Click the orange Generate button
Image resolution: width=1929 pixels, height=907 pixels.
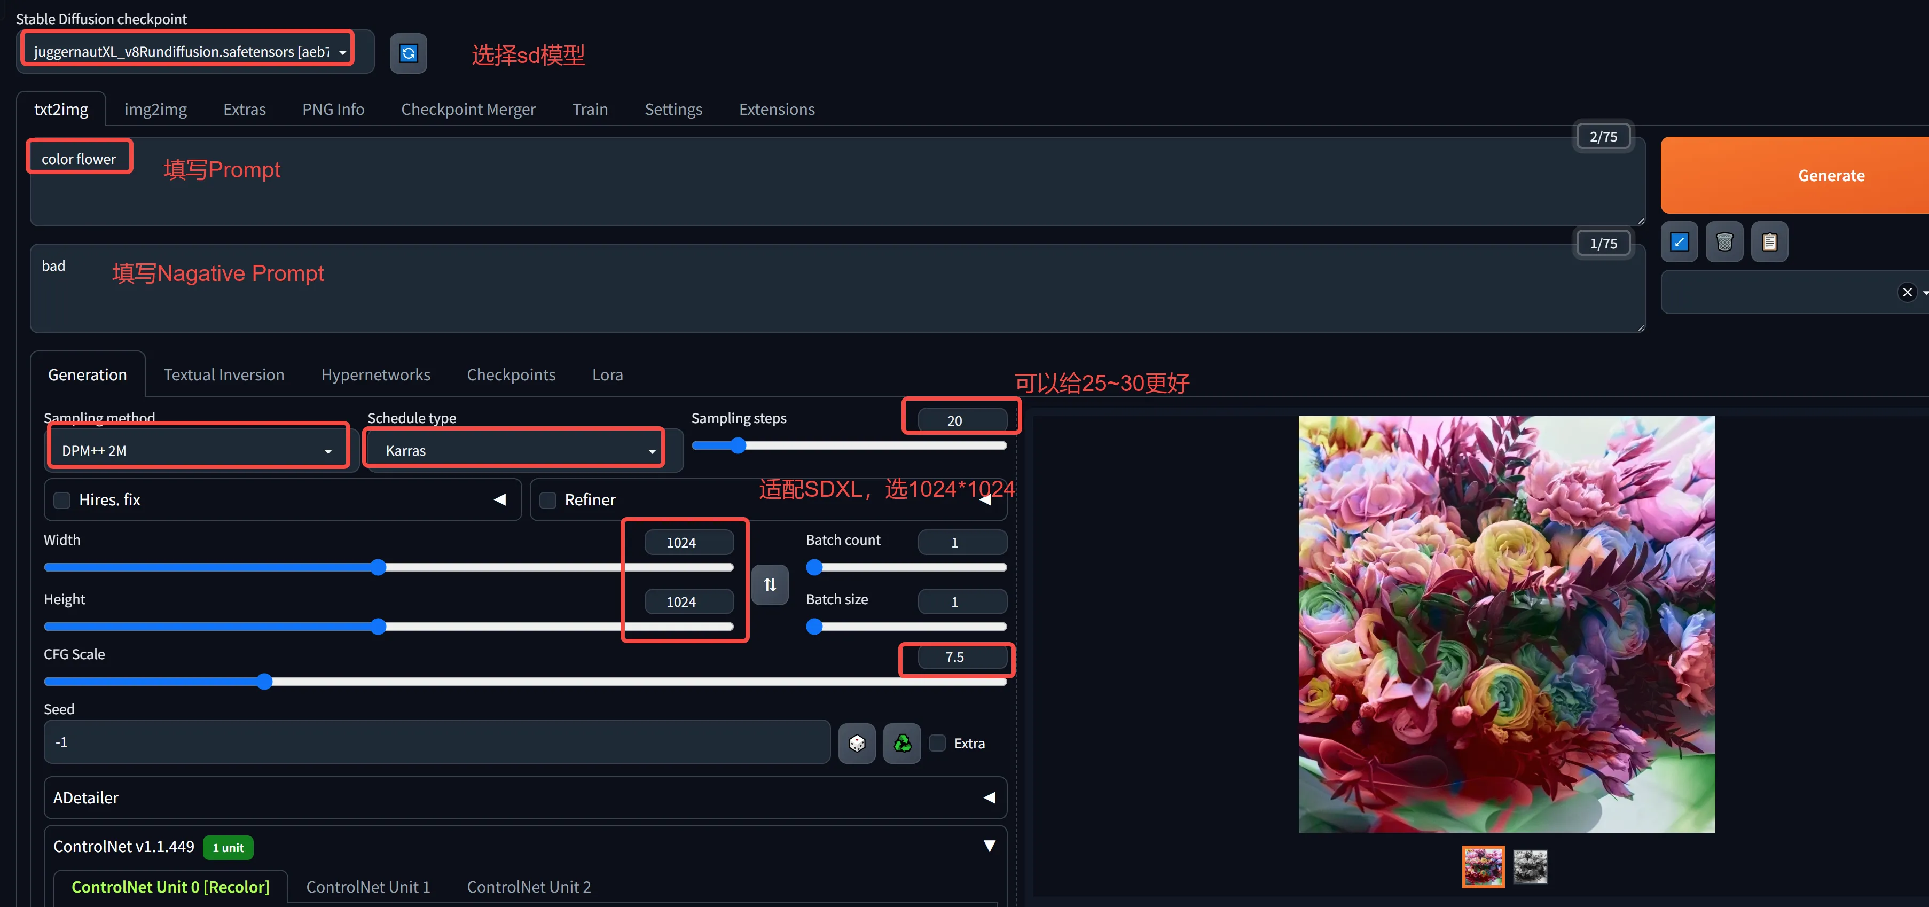point(1795,175)
